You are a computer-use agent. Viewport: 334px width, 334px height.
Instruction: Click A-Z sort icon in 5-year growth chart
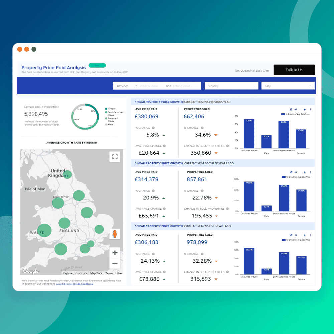[x=296, y=235]
